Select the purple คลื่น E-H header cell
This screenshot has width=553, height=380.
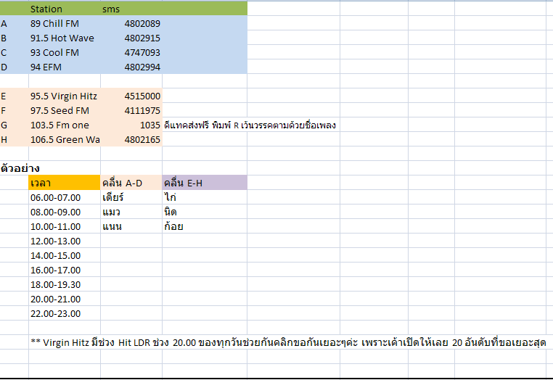tap(205, 183)
